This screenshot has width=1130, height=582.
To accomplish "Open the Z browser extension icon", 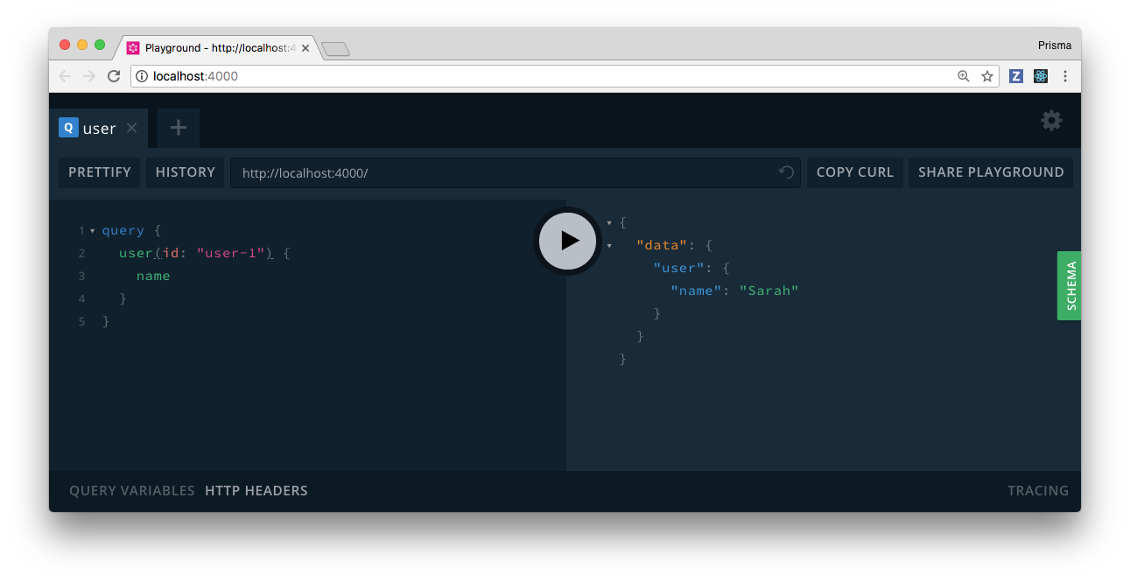I will click(x=1016, y=76).
